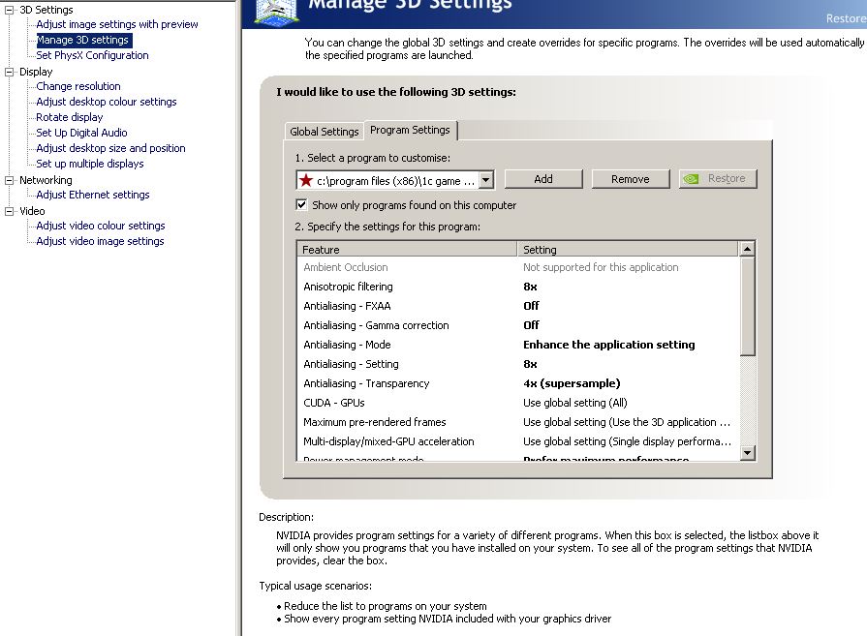The image size is (867, 636).
Task: Select the Anisotropic filtering row
Action: click(518, 287)
